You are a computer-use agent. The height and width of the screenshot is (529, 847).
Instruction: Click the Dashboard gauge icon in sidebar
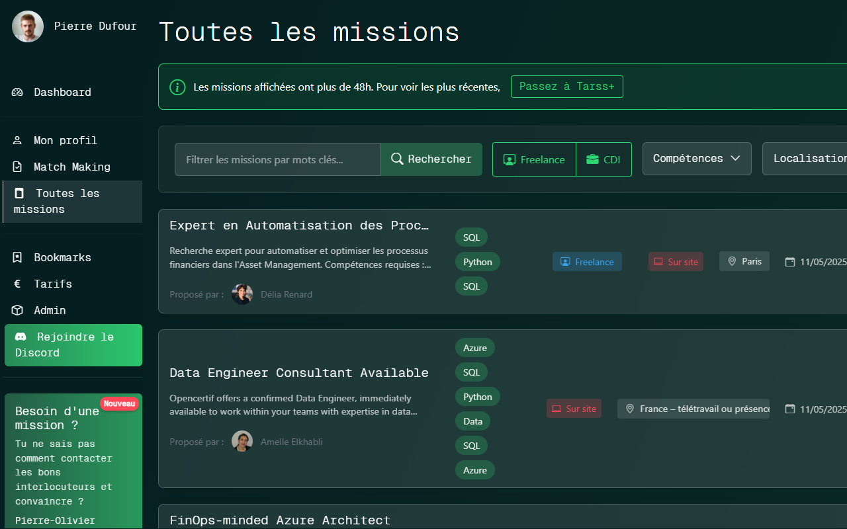tap(18, 92)
